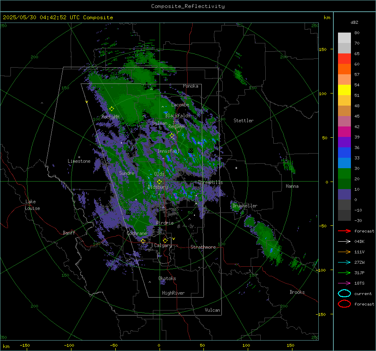Pick the blue 33-36 dBZ swatch

coord(344,152)
